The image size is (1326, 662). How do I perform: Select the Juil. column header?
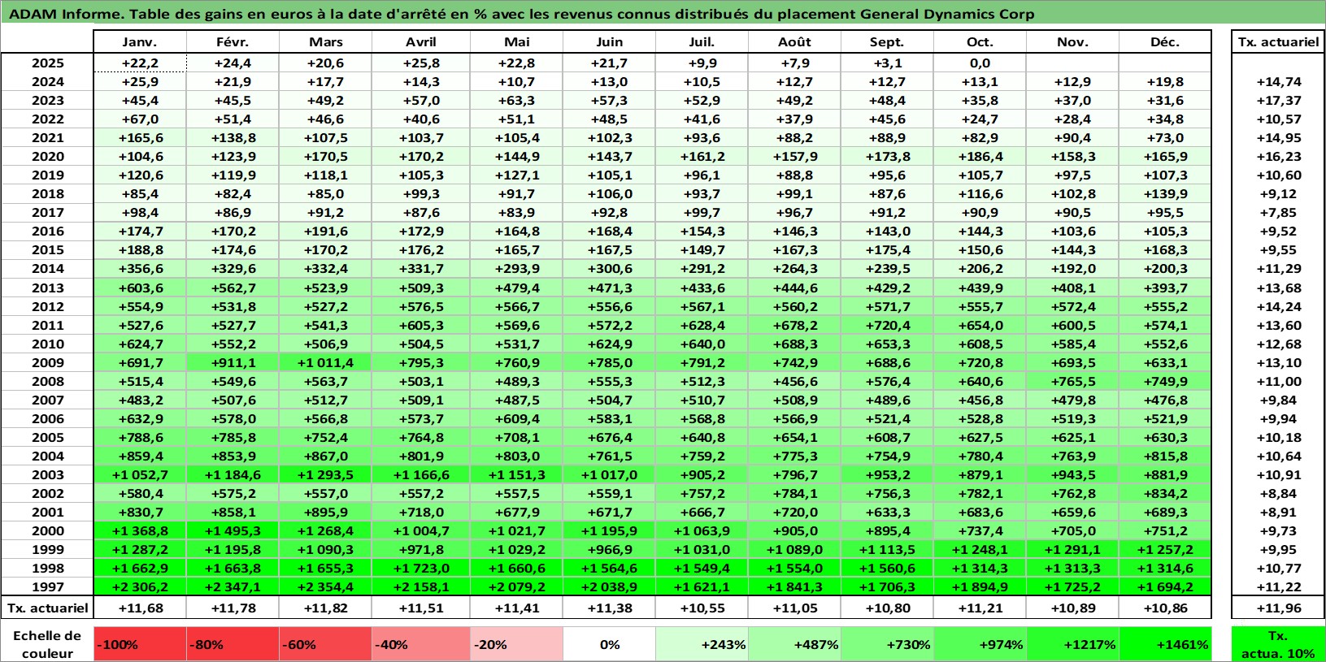[x=702, y=41]
